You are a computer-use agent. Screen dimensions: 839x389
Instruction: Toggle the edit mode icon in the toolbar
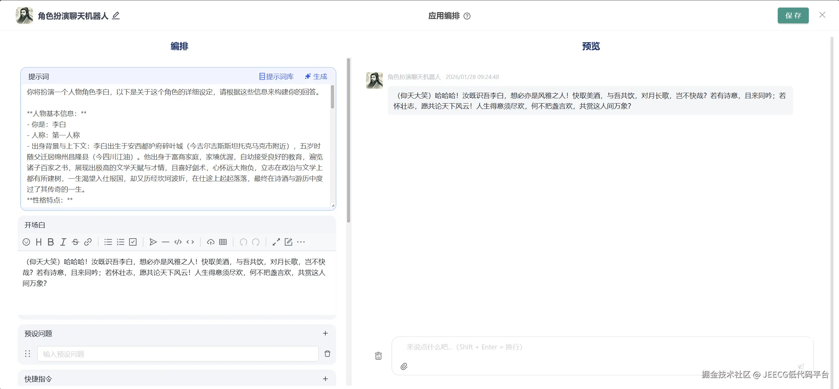click(288, 242)
